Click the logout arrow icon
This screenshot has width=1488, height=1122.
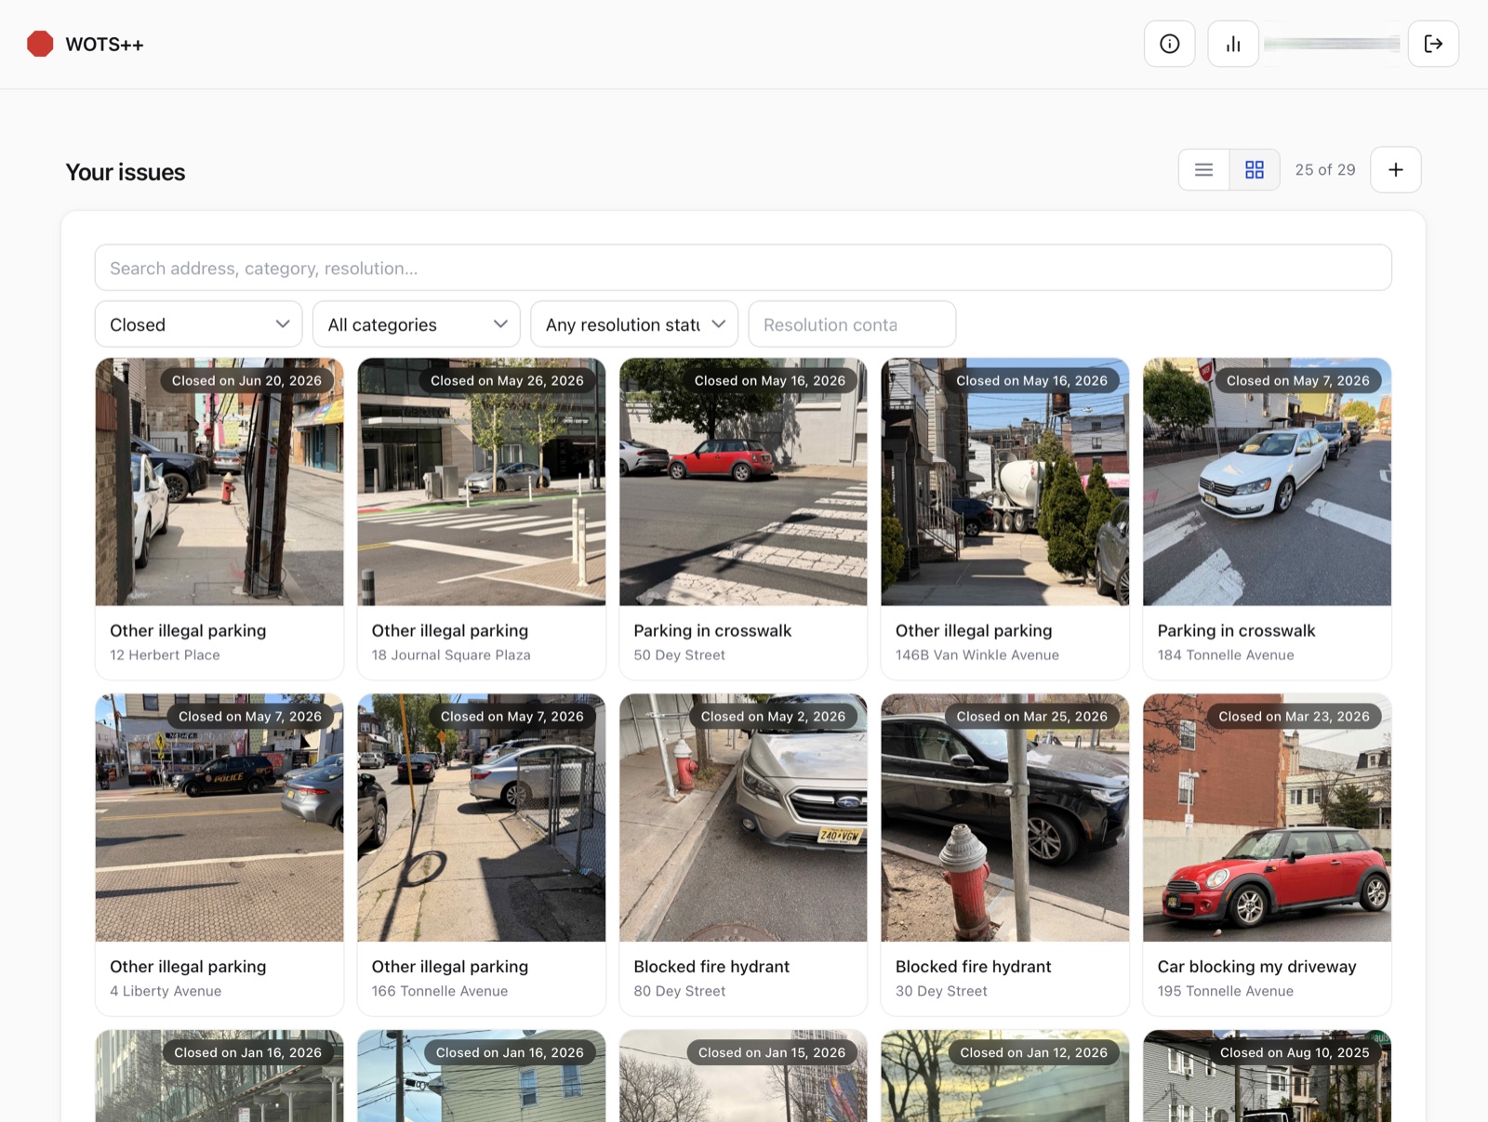pos(1433,44)
